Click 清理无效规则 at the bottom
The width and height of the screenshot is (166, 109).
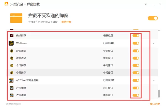(13, 104)
